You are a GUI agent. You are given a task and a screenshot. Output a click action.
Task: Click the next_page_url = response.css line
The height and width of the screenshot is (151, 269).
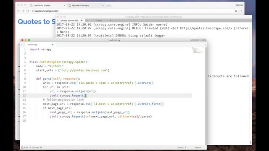[x=103, y=104]
